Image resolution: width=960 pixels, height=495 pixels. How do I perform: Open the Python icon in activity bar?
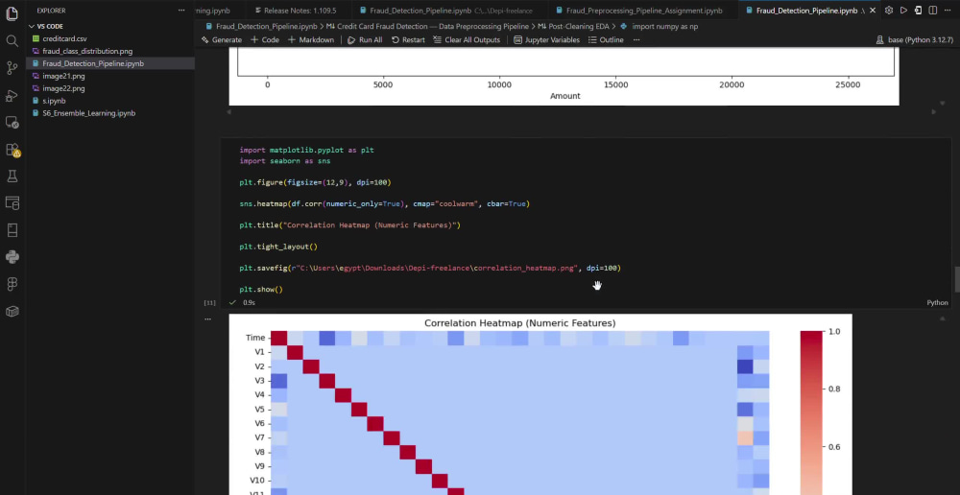click(12, 257)
